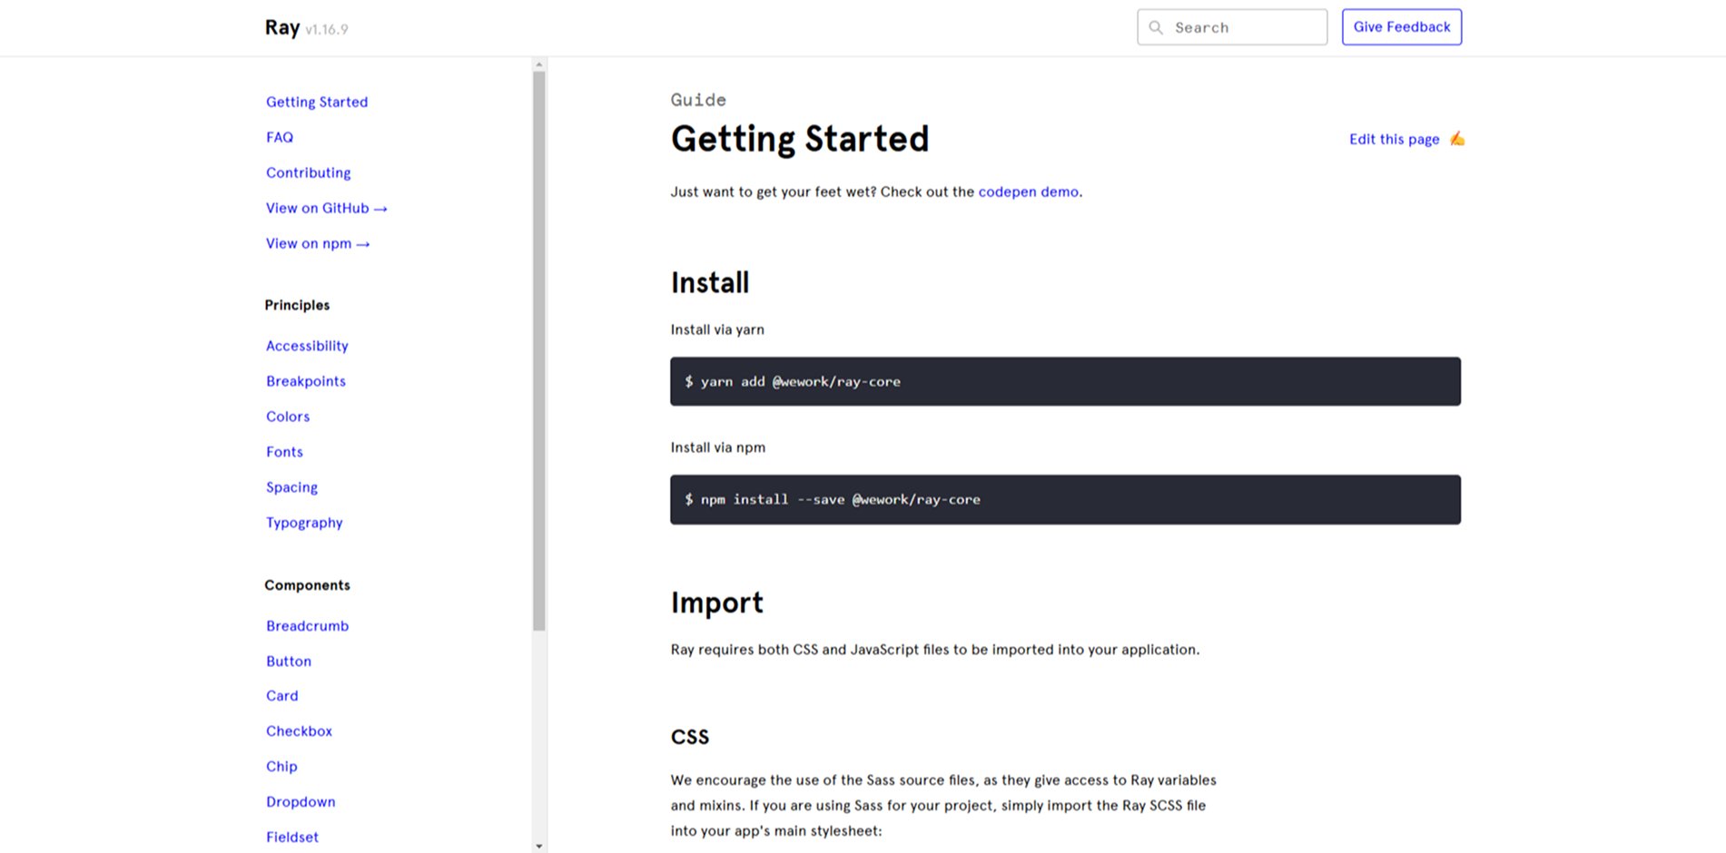Focus the Search input field

pos(1232,27)
